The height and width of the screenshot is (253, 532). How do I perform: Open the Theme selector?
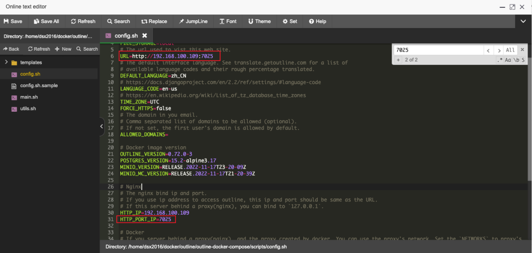coord(260,21)
